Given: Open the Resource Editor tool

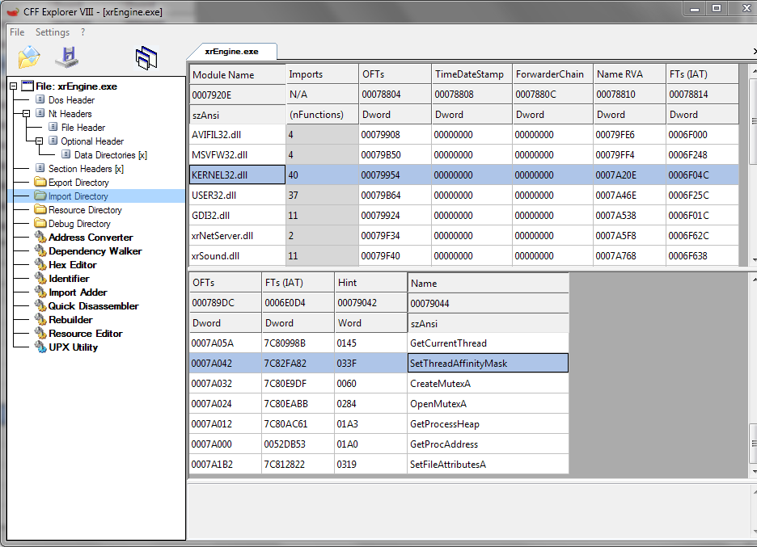Looking at the screenshot, I should pyautogui.click(x=85, y=334).
